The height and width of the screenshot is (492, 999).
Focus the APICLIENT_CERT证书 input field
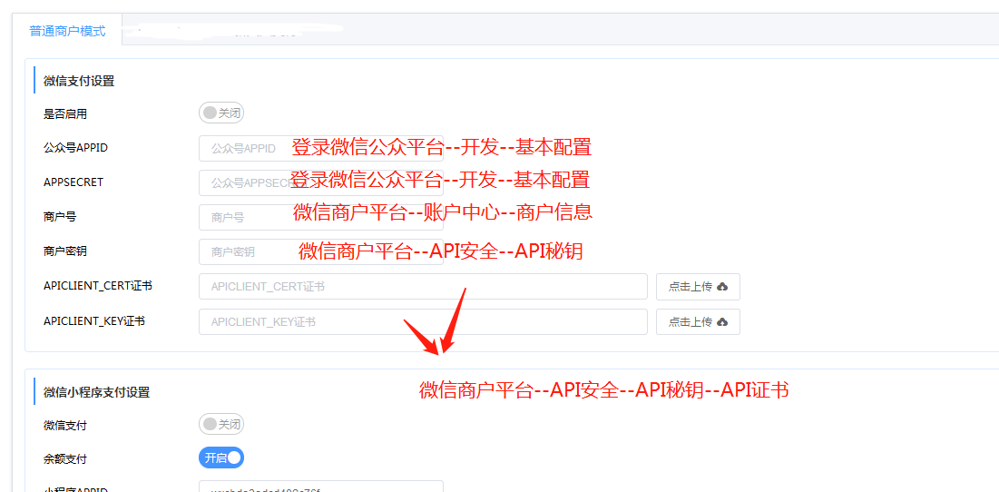pyautogui.click(x=423, y=287)
